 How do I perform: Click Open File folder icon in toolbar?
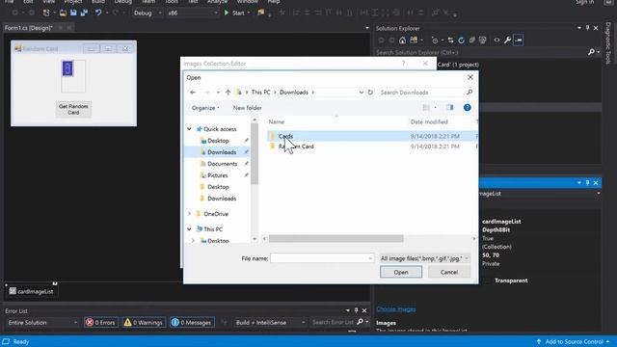tap(63, 13)
